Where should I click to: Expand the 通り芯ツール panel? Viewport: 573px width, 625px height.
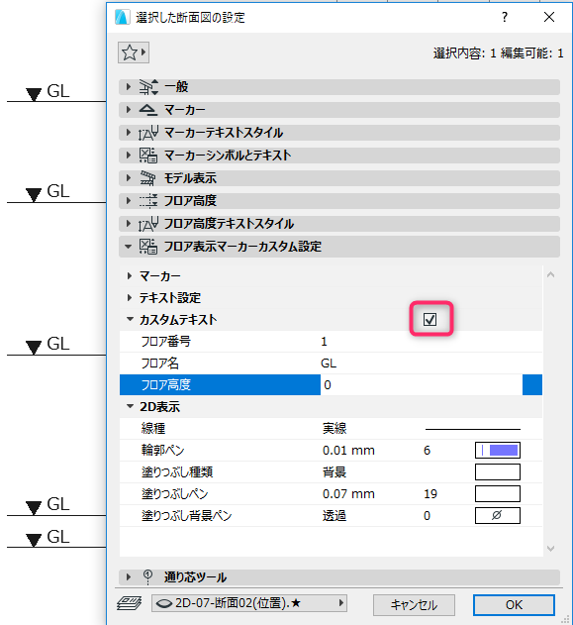click(129, 576)
